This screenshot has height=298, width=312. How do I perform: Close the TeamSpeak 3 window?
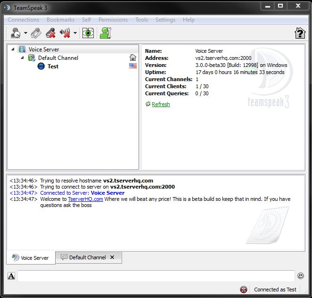tap(298, 6)
